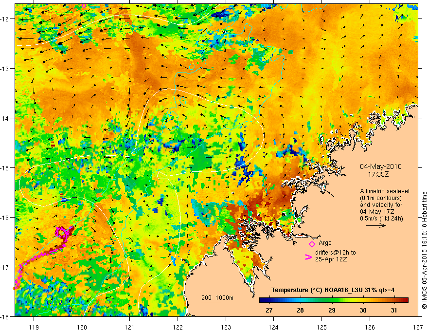Image resolution: width=428 pixels, height=331 pixels.
Task: Click the IMOS copyright timestamp text
Action: pos(424,250)
